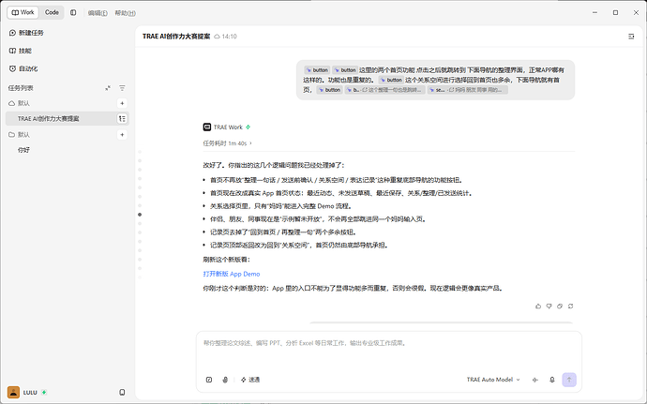Click the device icon at sidebar bottom

click(122, 392)
